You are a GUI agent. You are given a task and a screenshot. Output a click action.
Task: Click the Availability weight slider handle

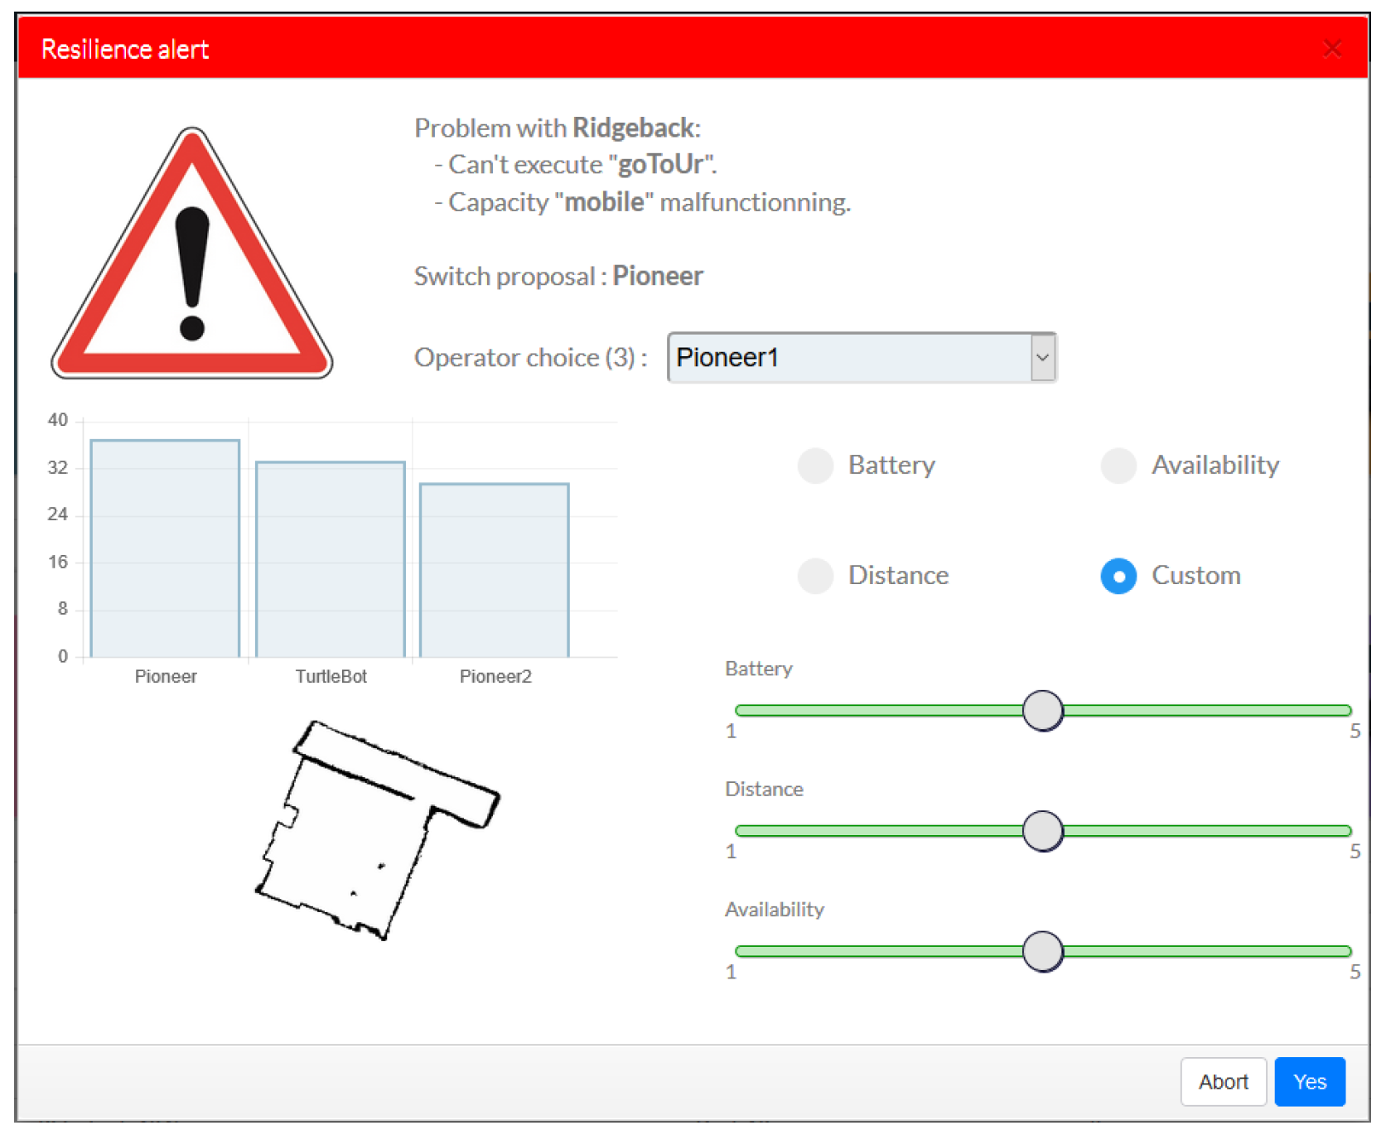click(1042, 951)
